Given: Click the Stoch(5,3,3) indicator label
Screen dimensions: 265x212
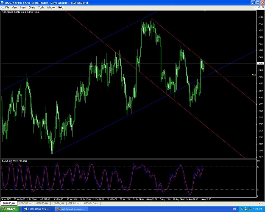Looking at the screenshot, I should tap(14, 161).
